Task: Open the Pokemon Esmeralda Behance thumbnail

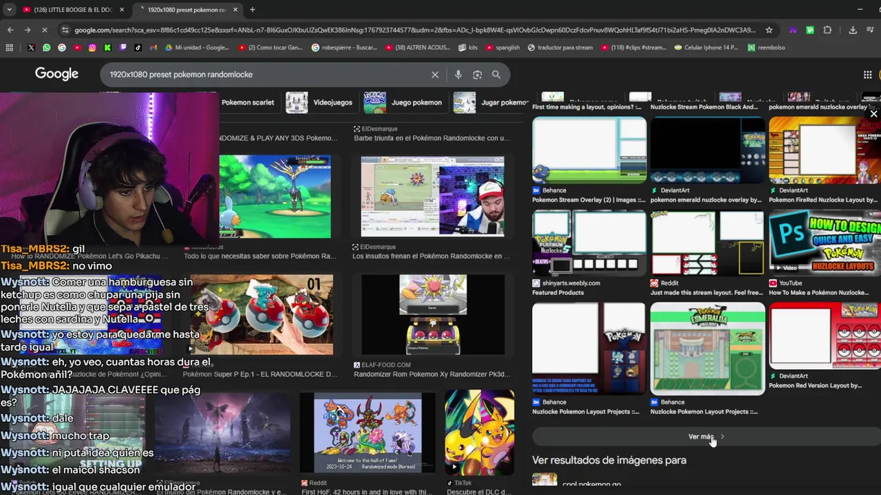Action: pyautogui.click(x=708, y=349)
